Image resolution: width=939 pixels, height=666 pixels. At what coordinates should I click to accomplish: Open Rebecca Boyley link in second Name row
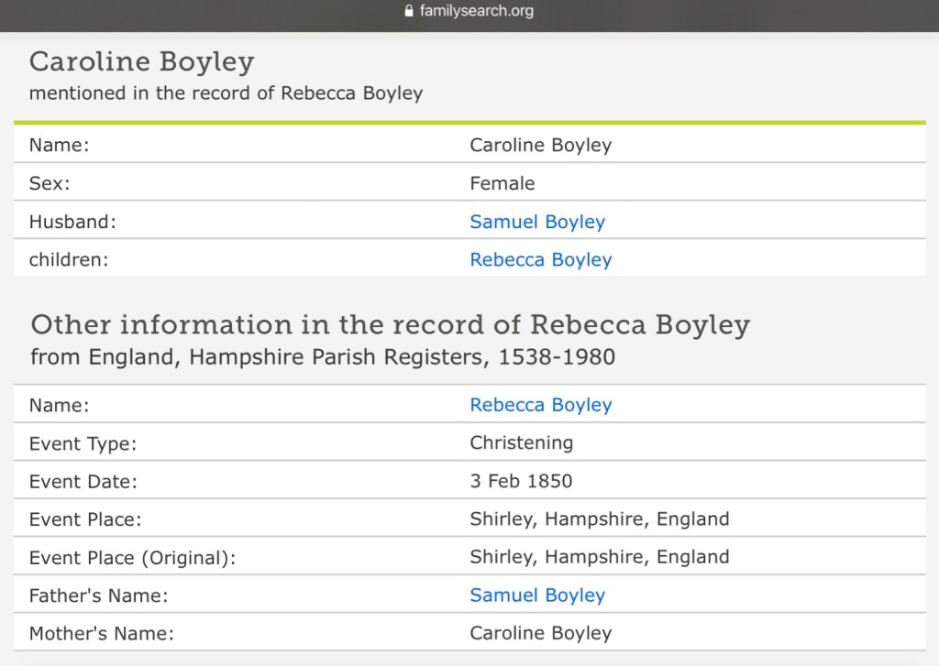[540, 405]
